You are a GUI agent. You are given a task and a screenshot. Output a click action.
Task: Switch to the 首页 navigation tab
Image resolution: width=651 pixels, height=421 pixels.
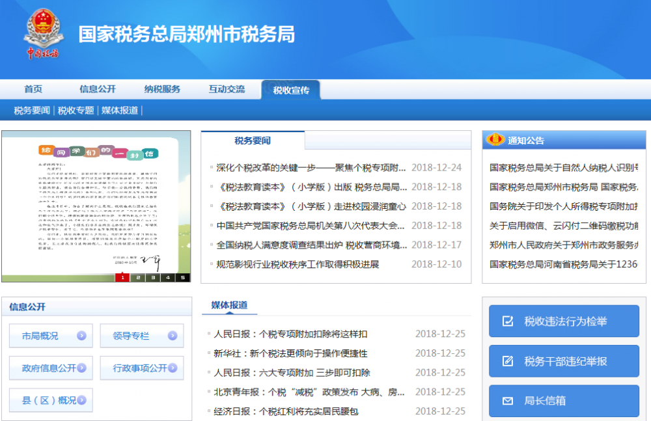point(33,88)
